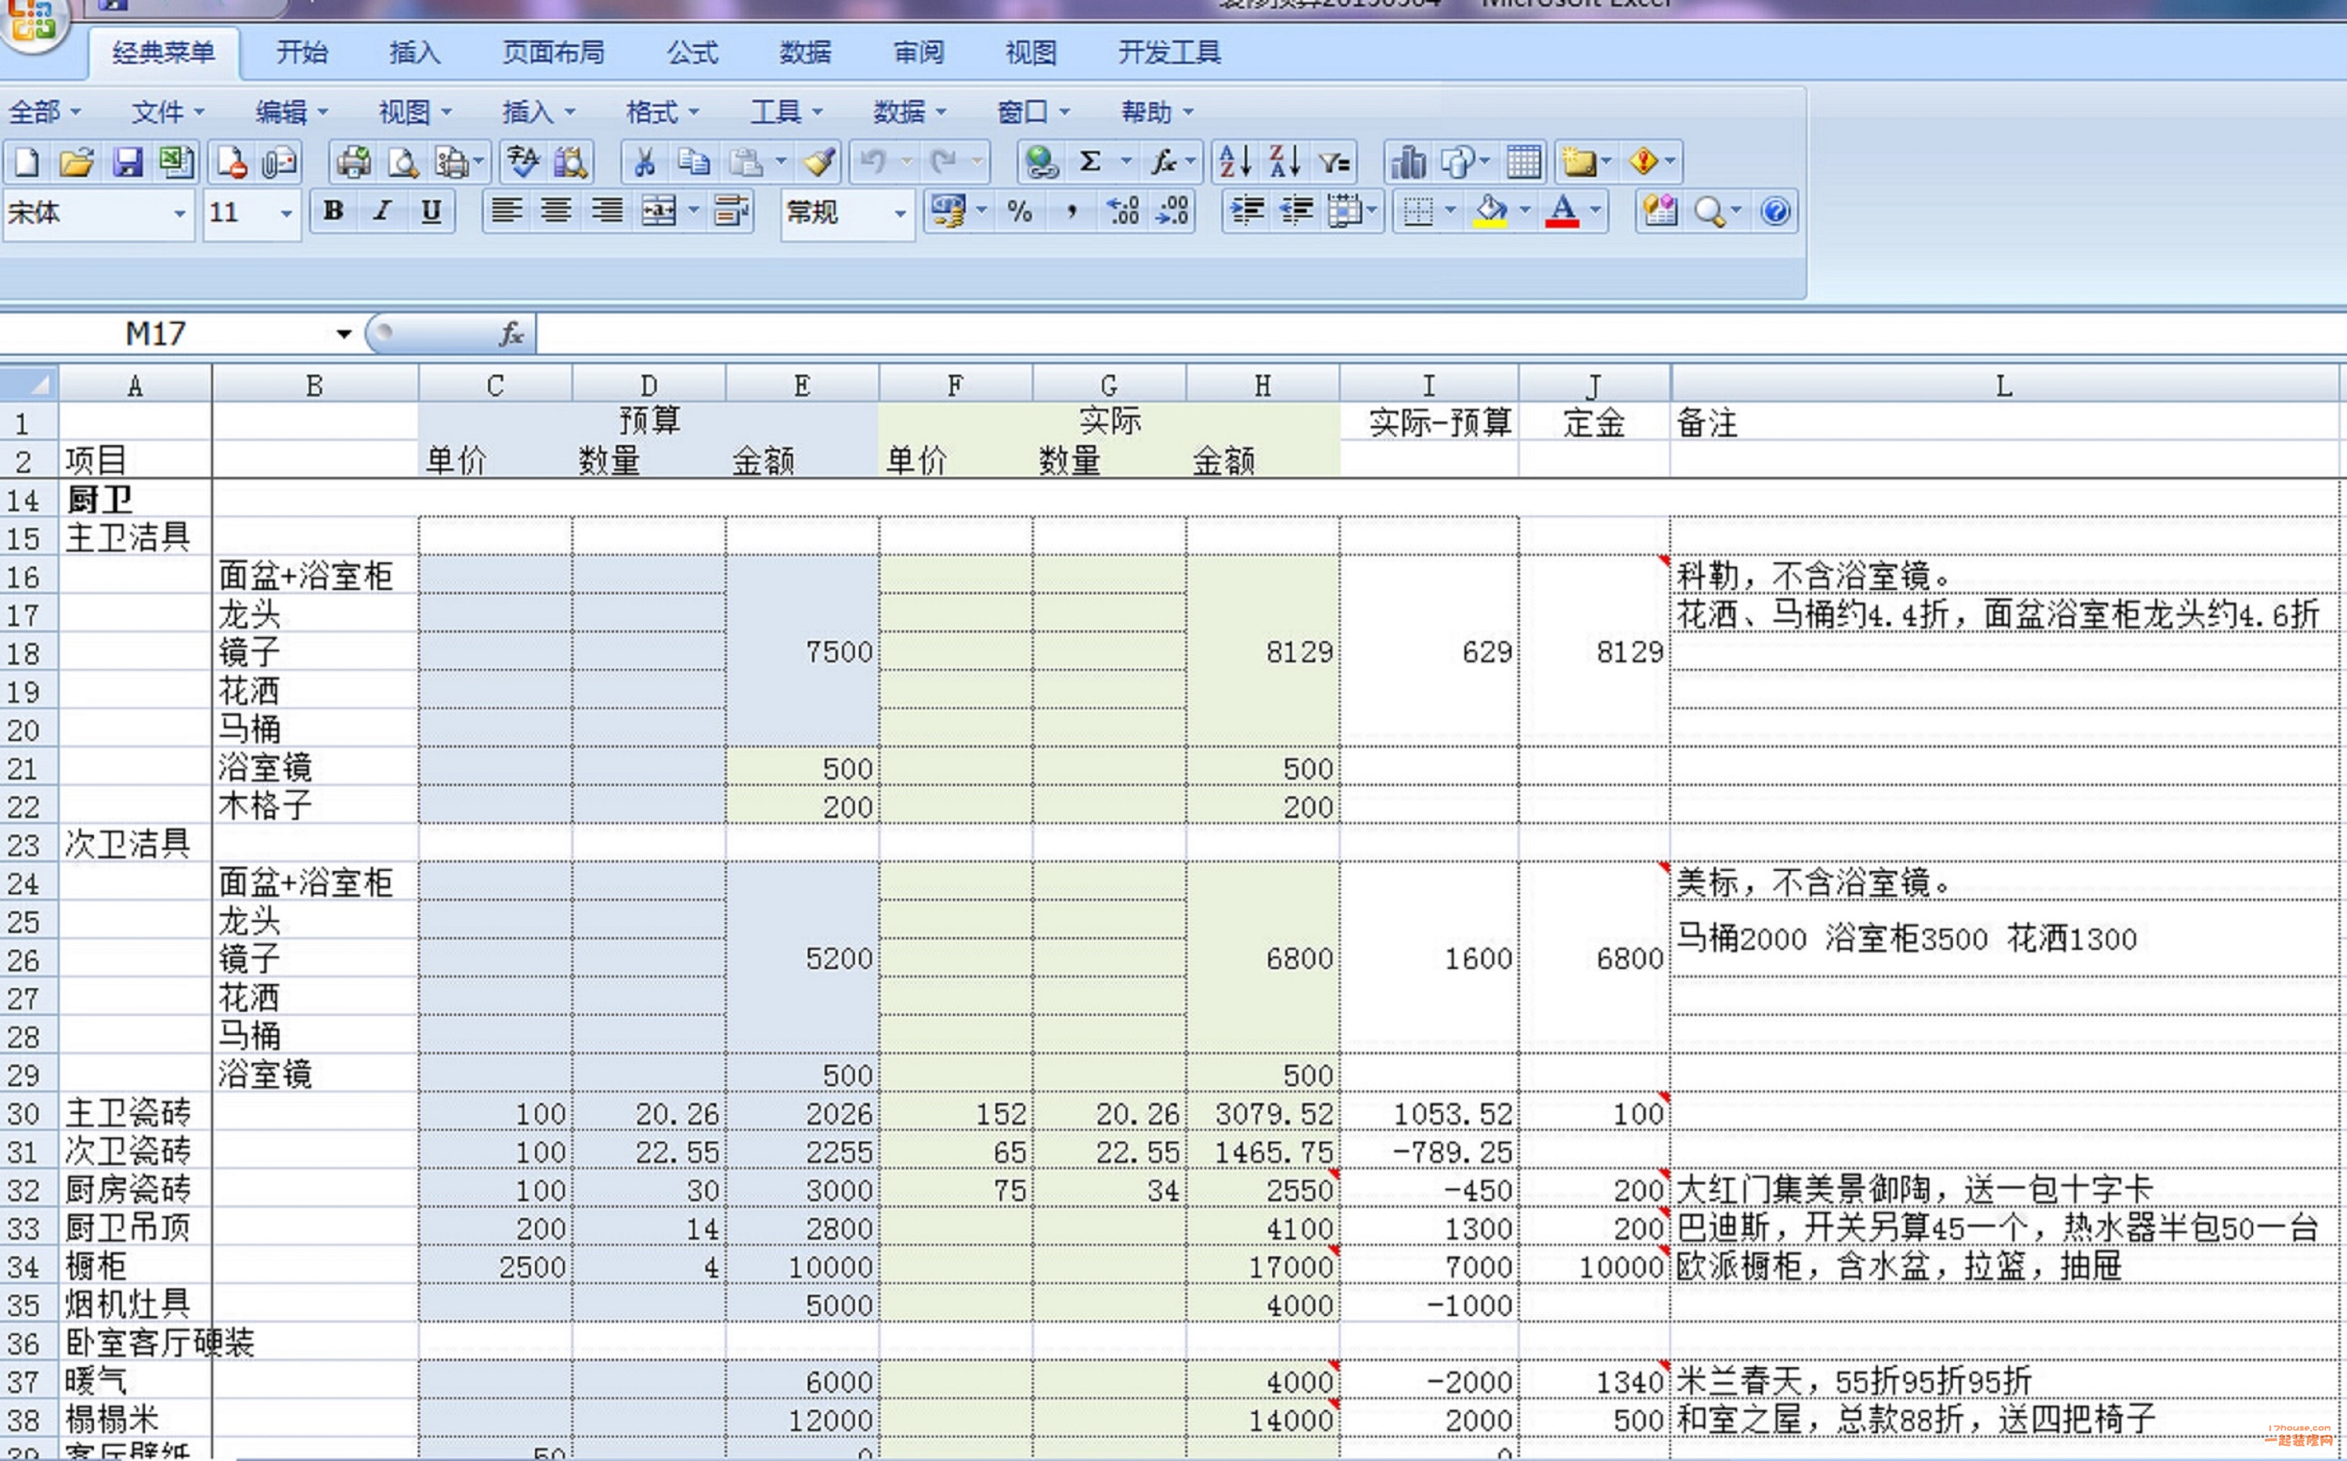The image size is (2347, 1461).
Task: Open the merge cells dropdown arrow
Action: pos(694,212)
